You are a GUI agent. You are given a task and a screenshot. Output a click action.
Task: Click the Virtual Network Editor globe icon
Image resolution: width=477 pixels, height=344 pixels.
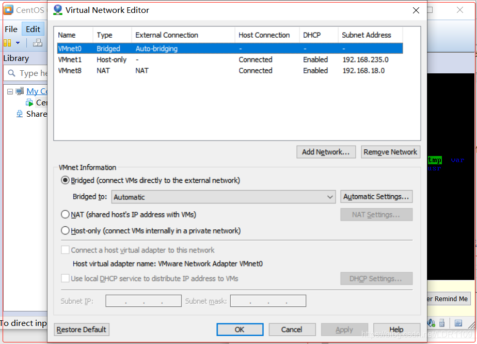pos(57,10)
